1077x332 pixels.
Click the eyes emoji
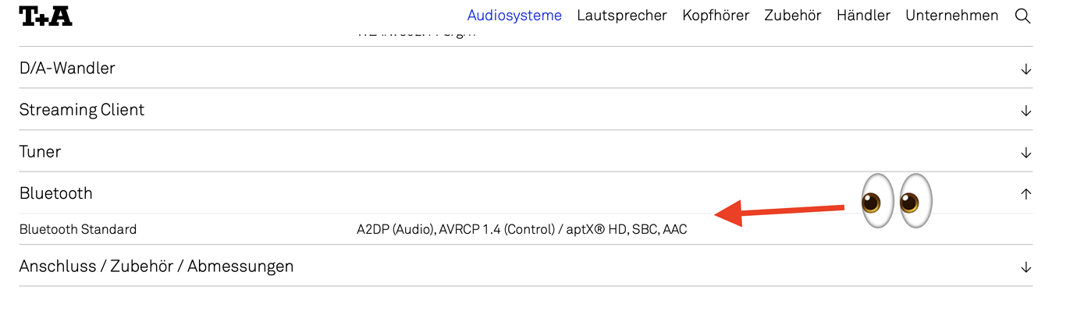tap(896, 200)
